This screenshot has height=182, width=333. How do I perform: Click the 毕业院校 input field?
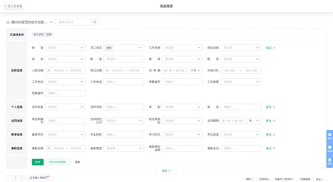123,134
